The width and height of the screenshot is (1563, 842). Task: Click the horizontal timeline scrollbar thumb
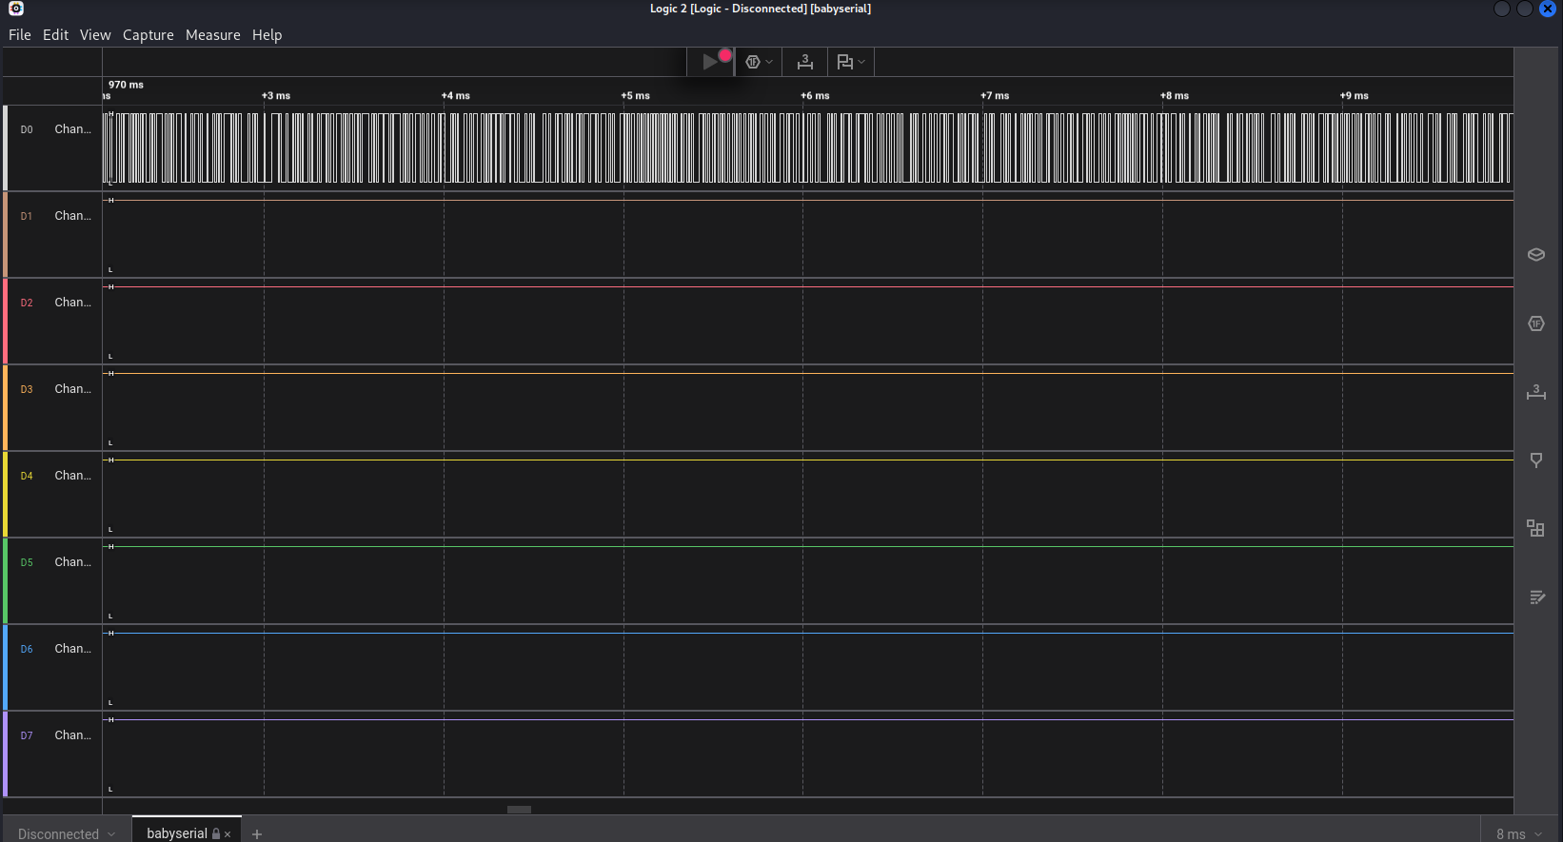point(519,810)
